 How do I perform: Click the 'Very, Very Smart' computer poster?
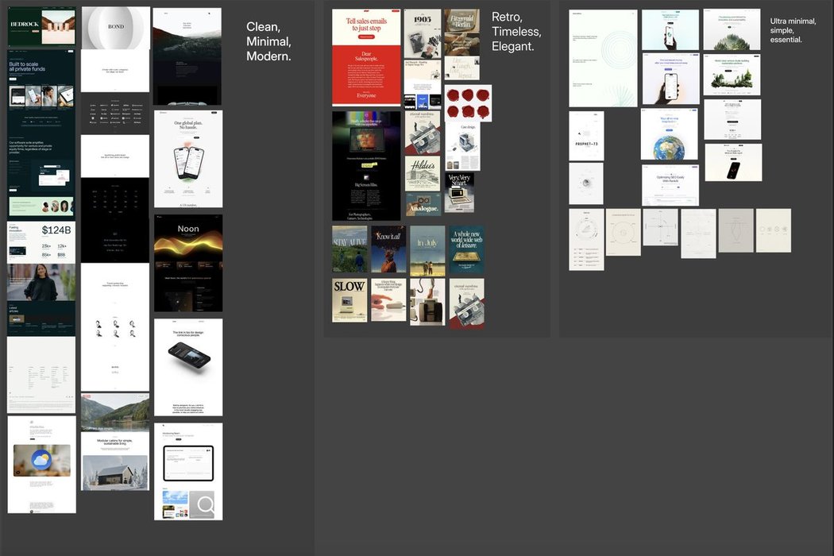460,192
